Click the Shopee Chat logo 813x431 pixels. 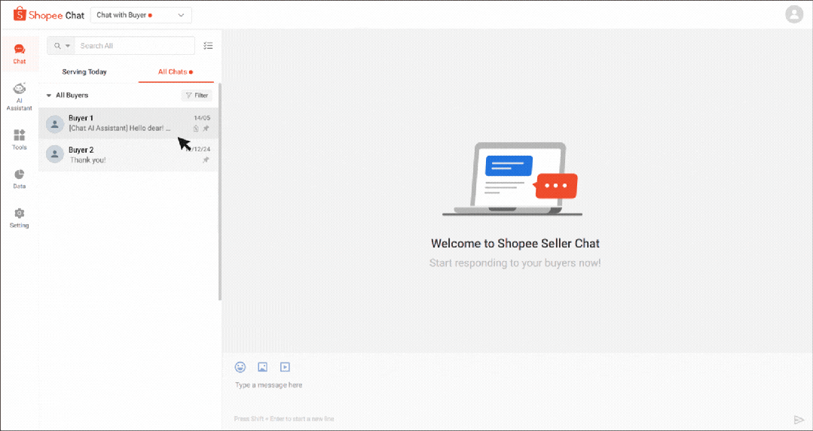[x=49, y=14]
